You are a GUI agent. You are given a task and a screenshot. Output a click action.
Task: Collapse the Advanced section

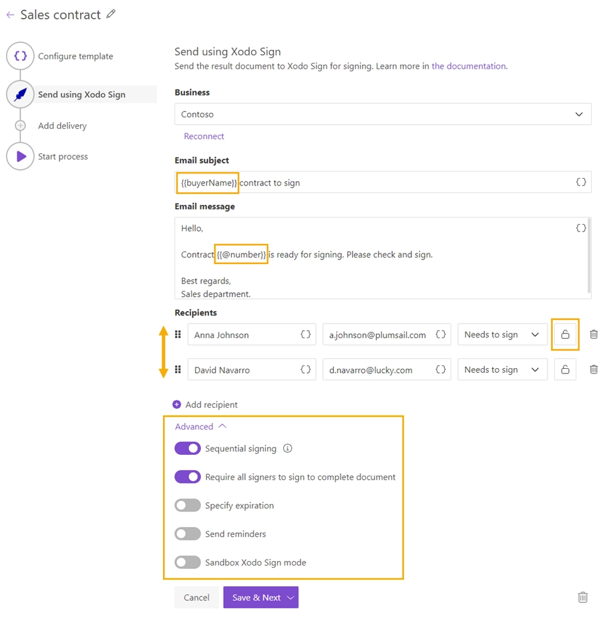pos(201,426)
